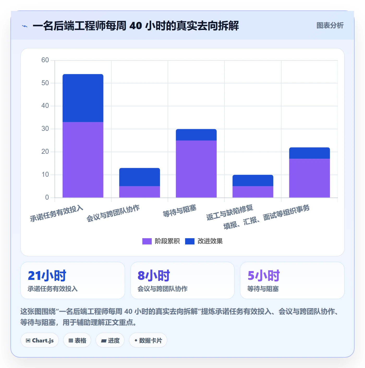Screen dimensions: 365x368
Task: Select the Chart.js tag chip
Action: (40, 340)
